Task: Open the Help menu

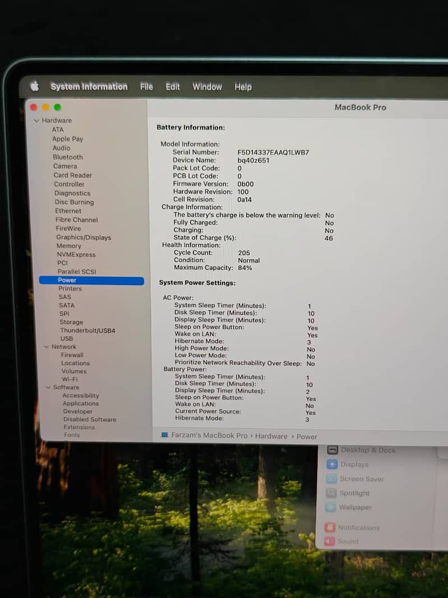Action: tap(243, 87)
